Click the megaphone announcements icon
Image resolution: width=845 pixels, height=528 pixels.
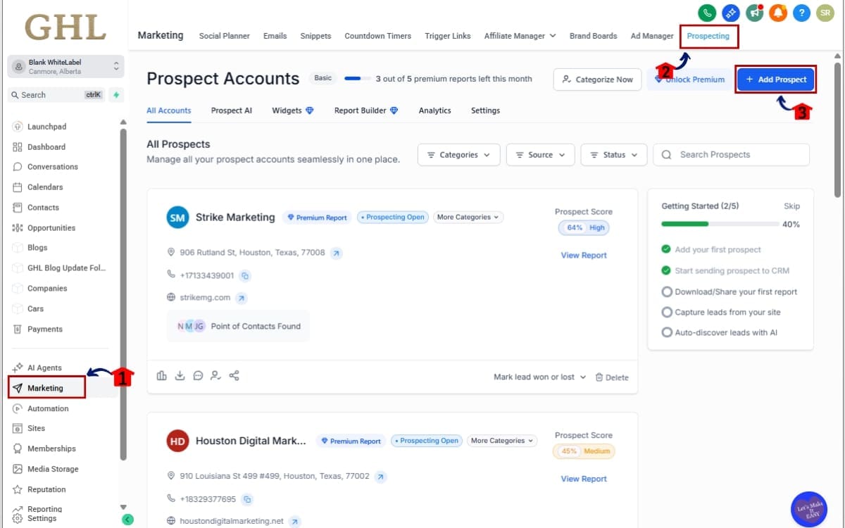755,13
